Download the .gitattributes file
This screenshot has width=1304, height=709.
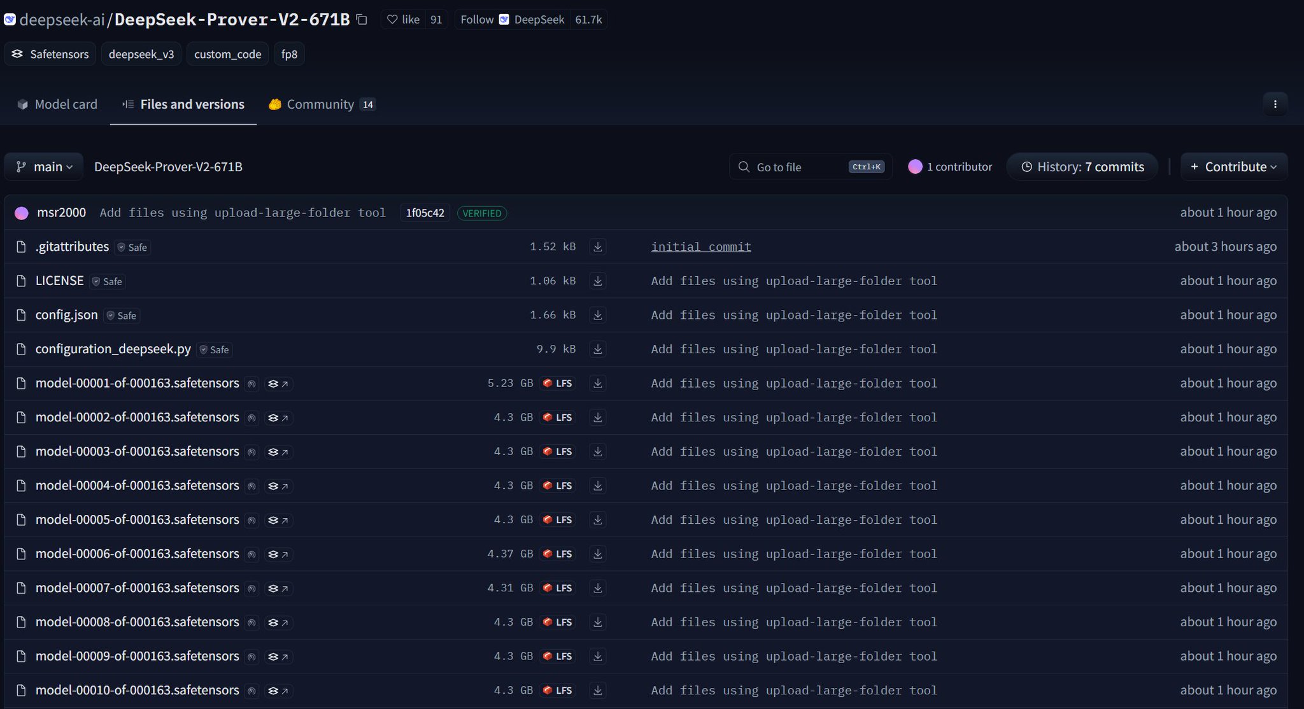(x=598, y=247)
